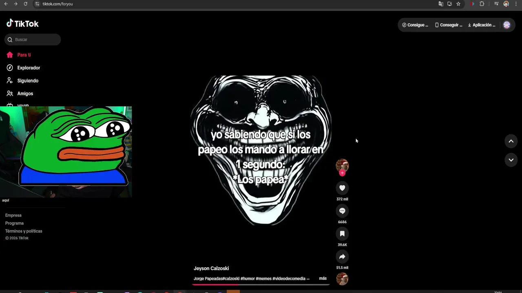Click the troll face video player

coord(261,150)
